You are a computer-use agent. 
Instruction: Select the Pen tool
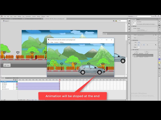(159, 31)
